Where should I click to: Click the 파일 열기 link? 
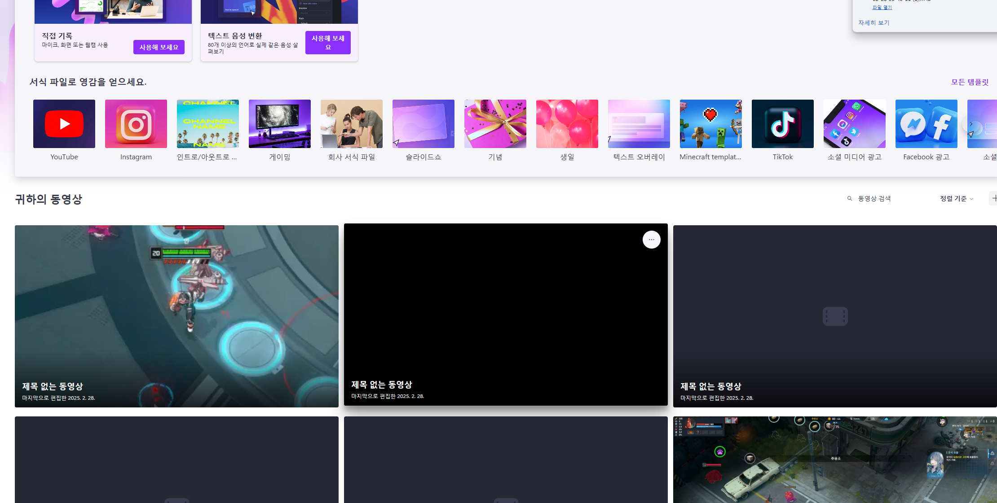pos(882,7)
